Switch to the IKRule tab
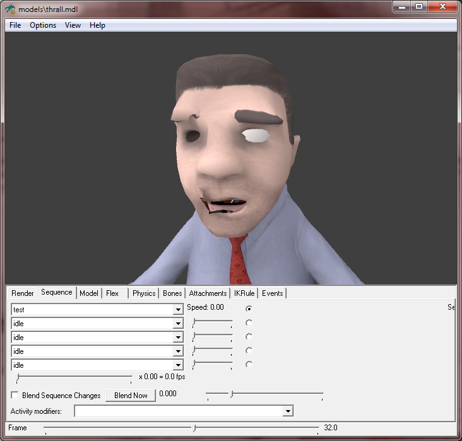The height and width of the screenshot is (441, 462). (244, 293)
